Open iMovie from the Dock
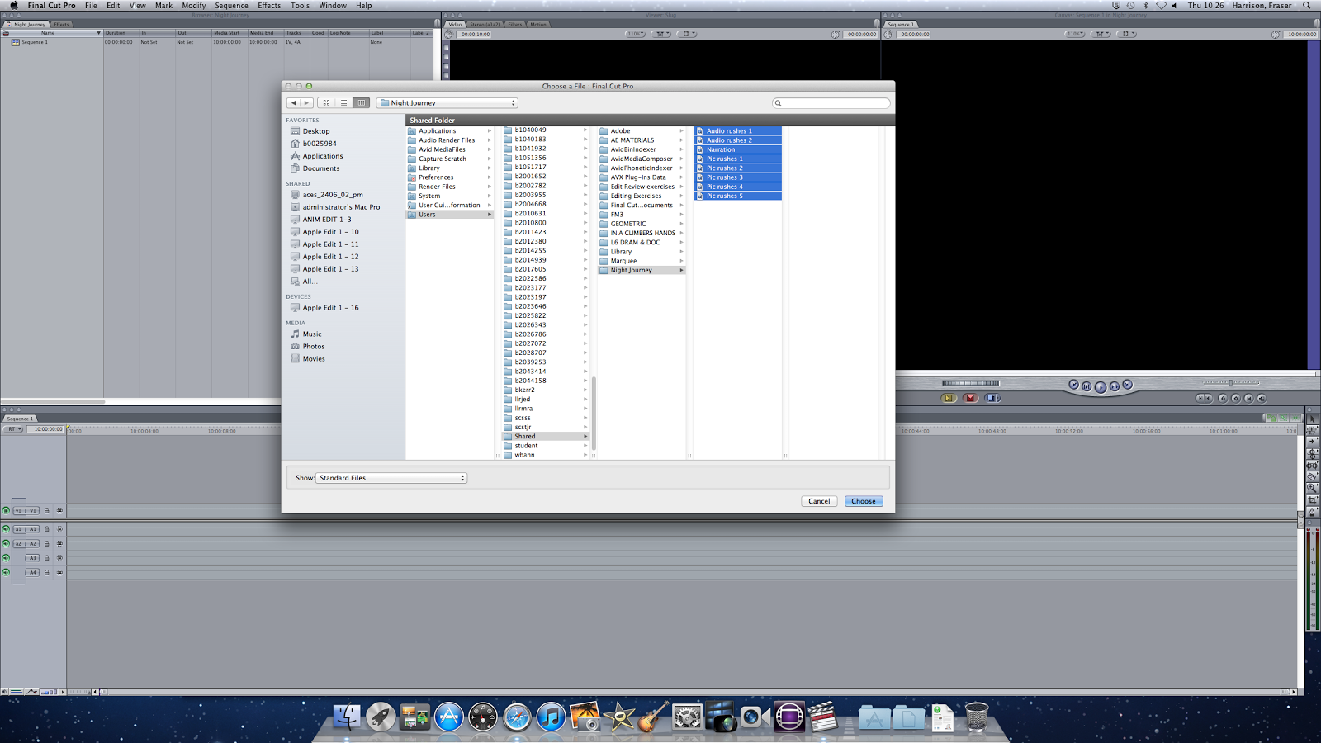The width and height of the screenshot is (1321, 743). pyautogui.click(x=618, y=717)
